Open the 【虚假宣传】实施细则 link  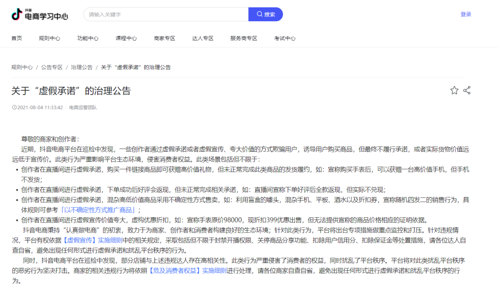pos(92,240)
